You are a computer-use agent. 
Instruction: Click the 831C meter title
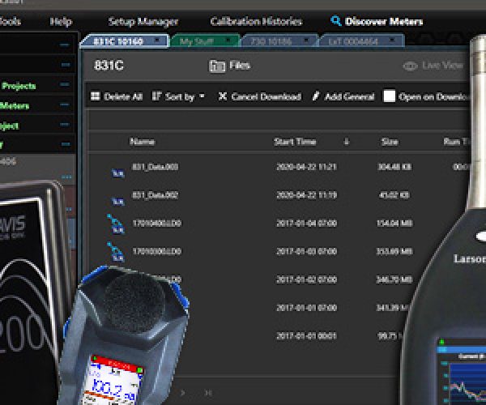coord(109,66)
